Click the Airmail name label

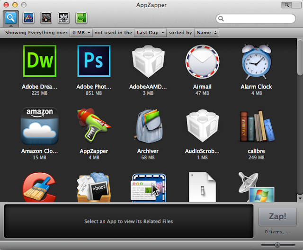point(202,87)
